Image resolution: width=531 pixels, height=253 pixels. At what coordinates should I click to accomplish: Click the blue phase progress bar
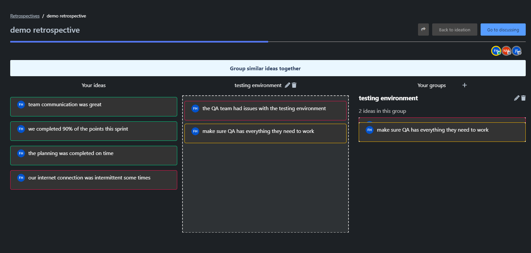coord(139,42)
